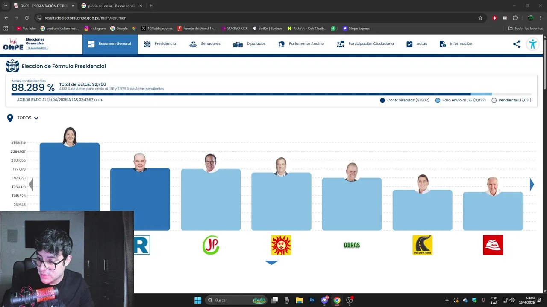This screenshot has width=547, height=307.
Task: Click the sun party logo
Action: [281, 245]
